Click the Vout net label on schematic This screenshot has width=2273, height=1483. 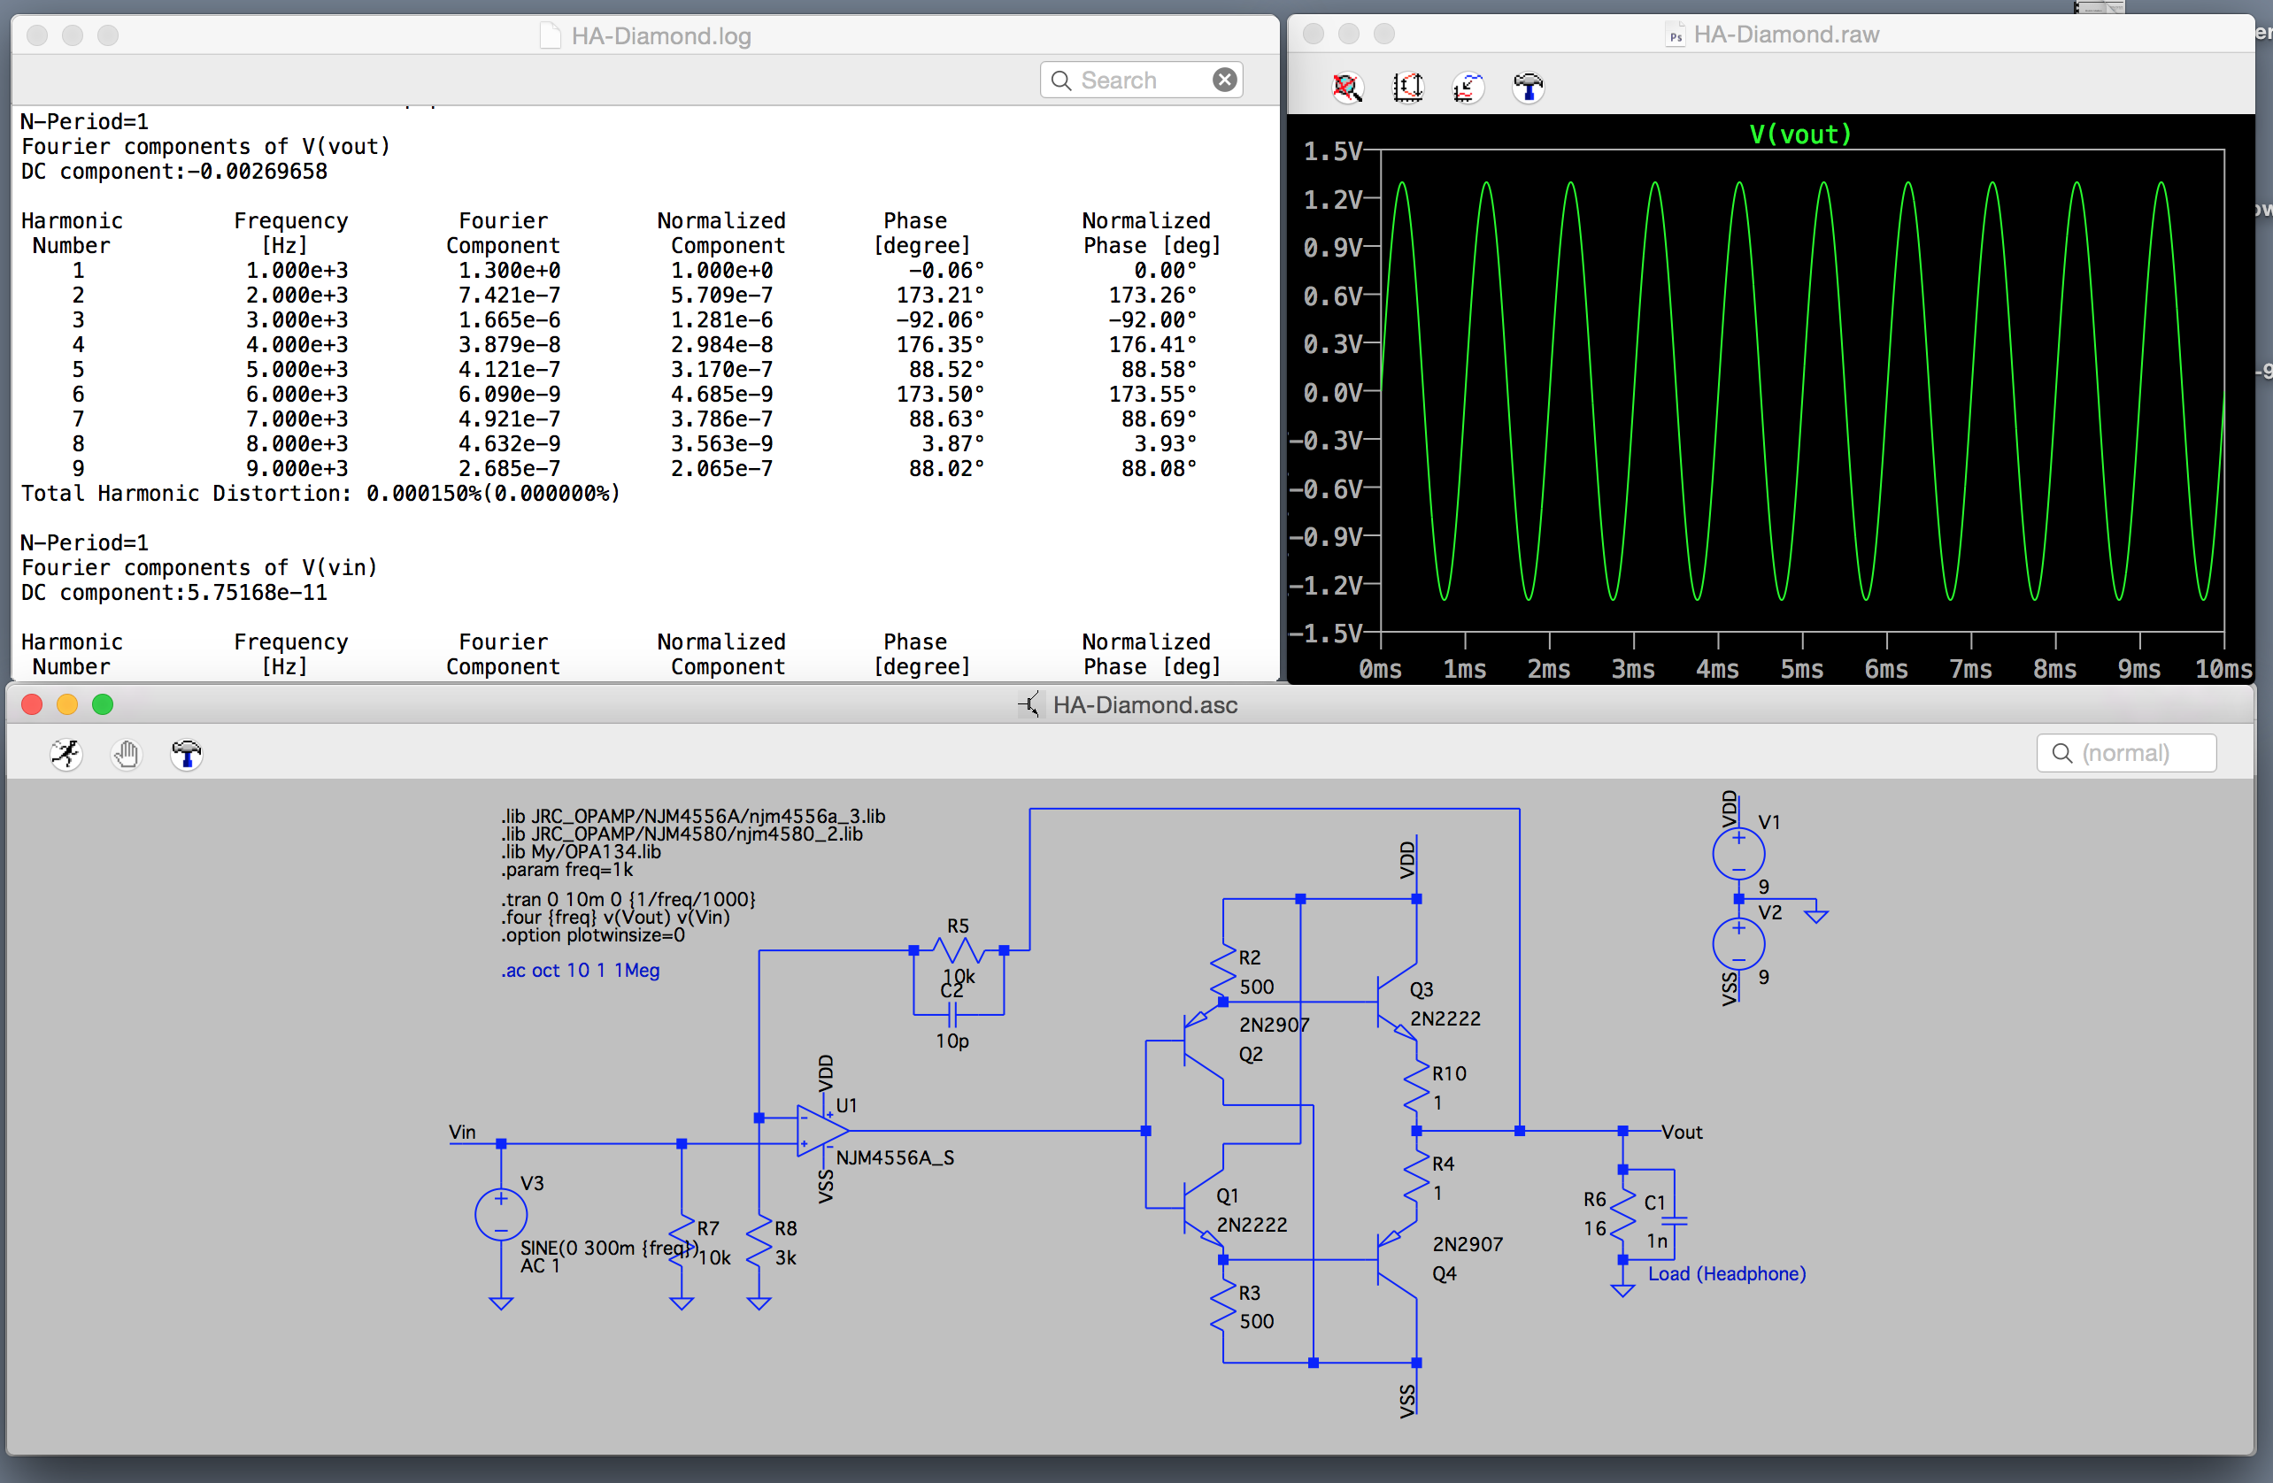click(1682, 1132)
